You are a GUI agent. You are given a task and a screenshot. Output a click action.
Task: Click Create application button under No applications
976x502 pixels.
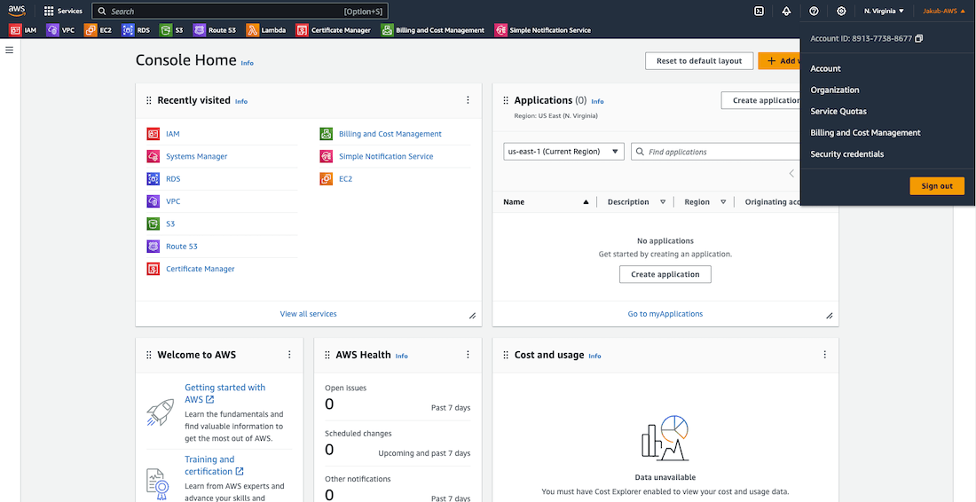tap(665, 274)
